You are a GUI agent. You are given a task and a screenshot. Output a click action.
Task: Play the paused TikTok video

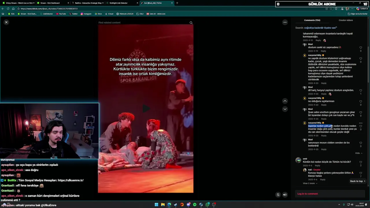click(x=146, y=109)
